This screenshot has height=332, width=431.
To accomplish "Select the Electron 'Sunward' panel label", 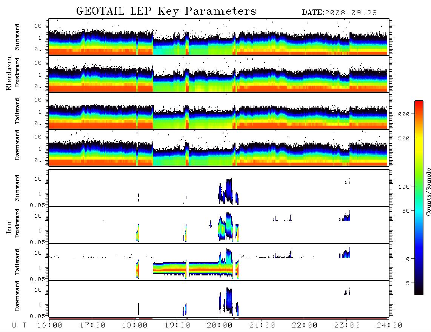I will 17,37.
